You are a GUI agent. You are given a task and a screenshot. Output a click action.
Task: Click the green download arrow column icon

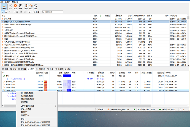(100, 16)
